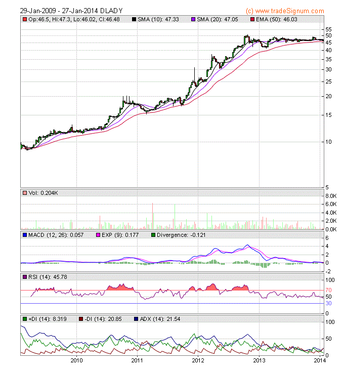Click the SMA (20): 47.05 label
The height and width of the screenshot is (371, 344).
coord(217,19)
